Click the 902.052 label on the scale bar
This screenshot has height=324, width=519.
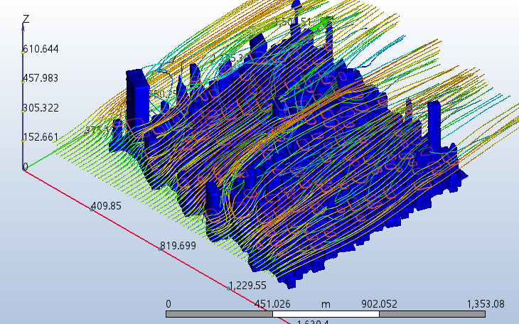coord(380,304)
